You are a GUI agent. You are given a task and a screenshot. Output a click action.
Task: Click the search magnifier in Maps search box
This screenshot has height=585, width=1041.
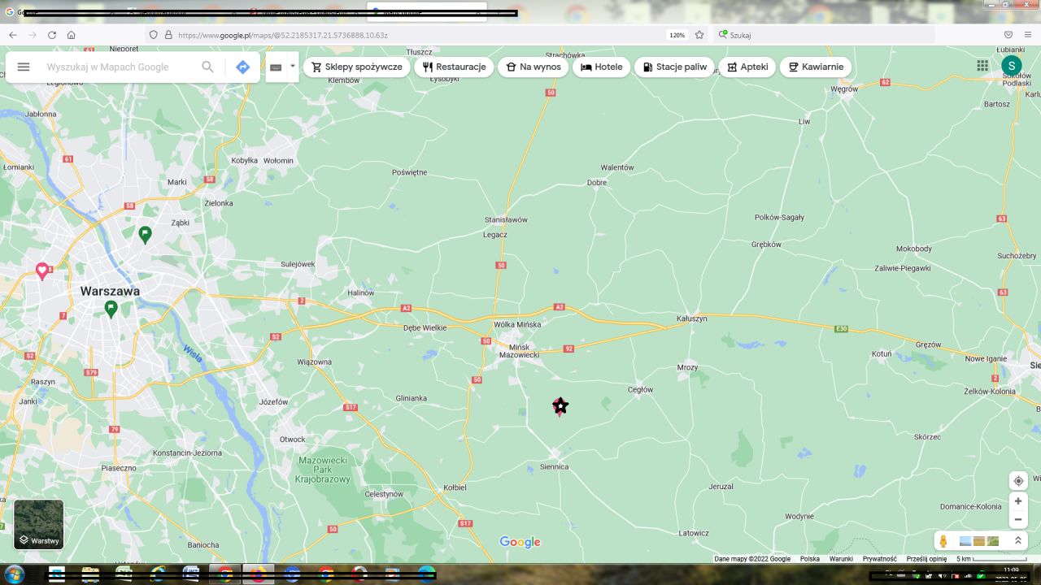207,67
